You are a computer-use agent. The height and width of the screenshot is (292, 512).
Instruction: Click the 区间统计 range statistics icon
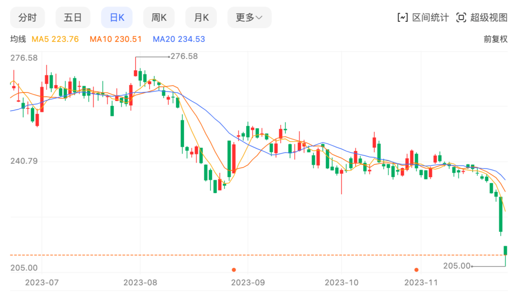402,18
